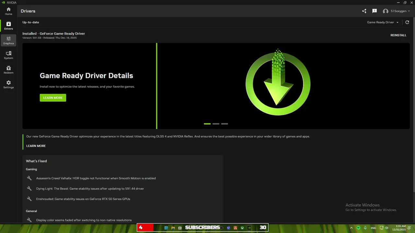Click the Gaming subsection heading

point(31,169)
